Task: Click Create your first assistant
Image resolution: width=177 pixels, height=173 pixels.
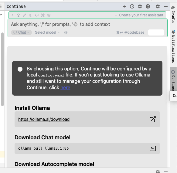Action: [x=139, y=15]
